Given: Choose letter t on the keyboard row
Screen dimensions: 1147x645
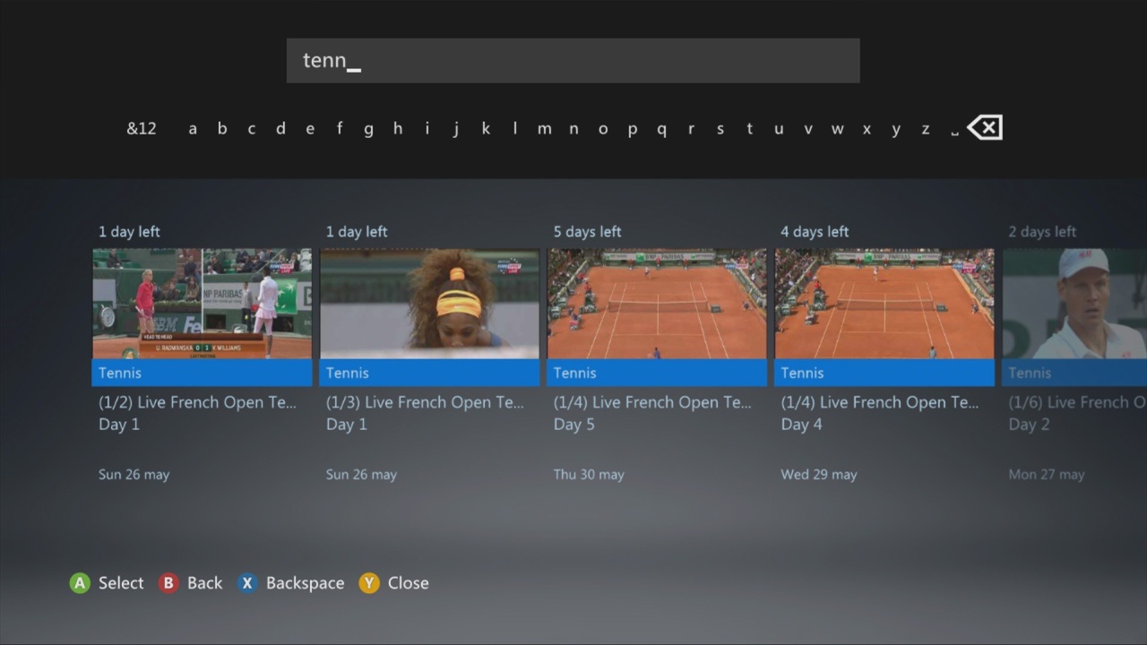Looking at the screenshot, I should (x=749, y=128).
